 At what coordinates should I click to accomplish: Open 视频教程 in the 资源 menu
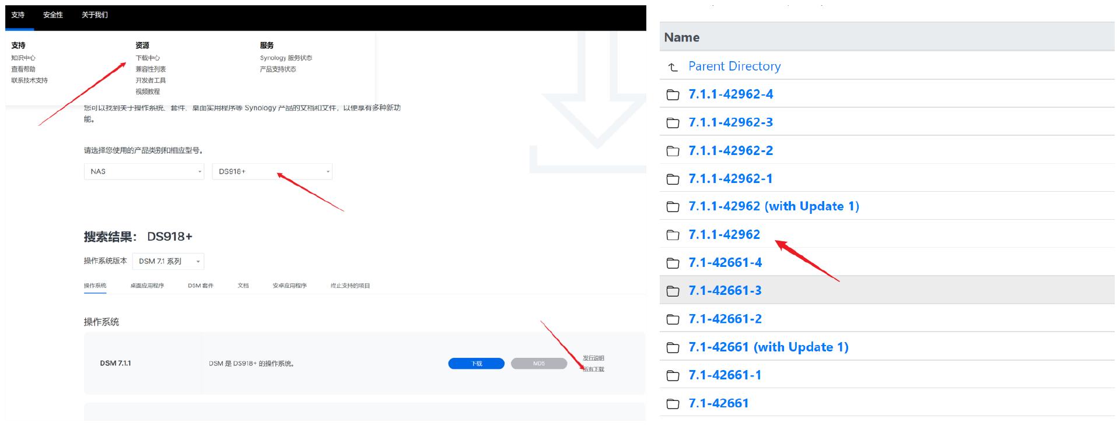coord(148,91)
